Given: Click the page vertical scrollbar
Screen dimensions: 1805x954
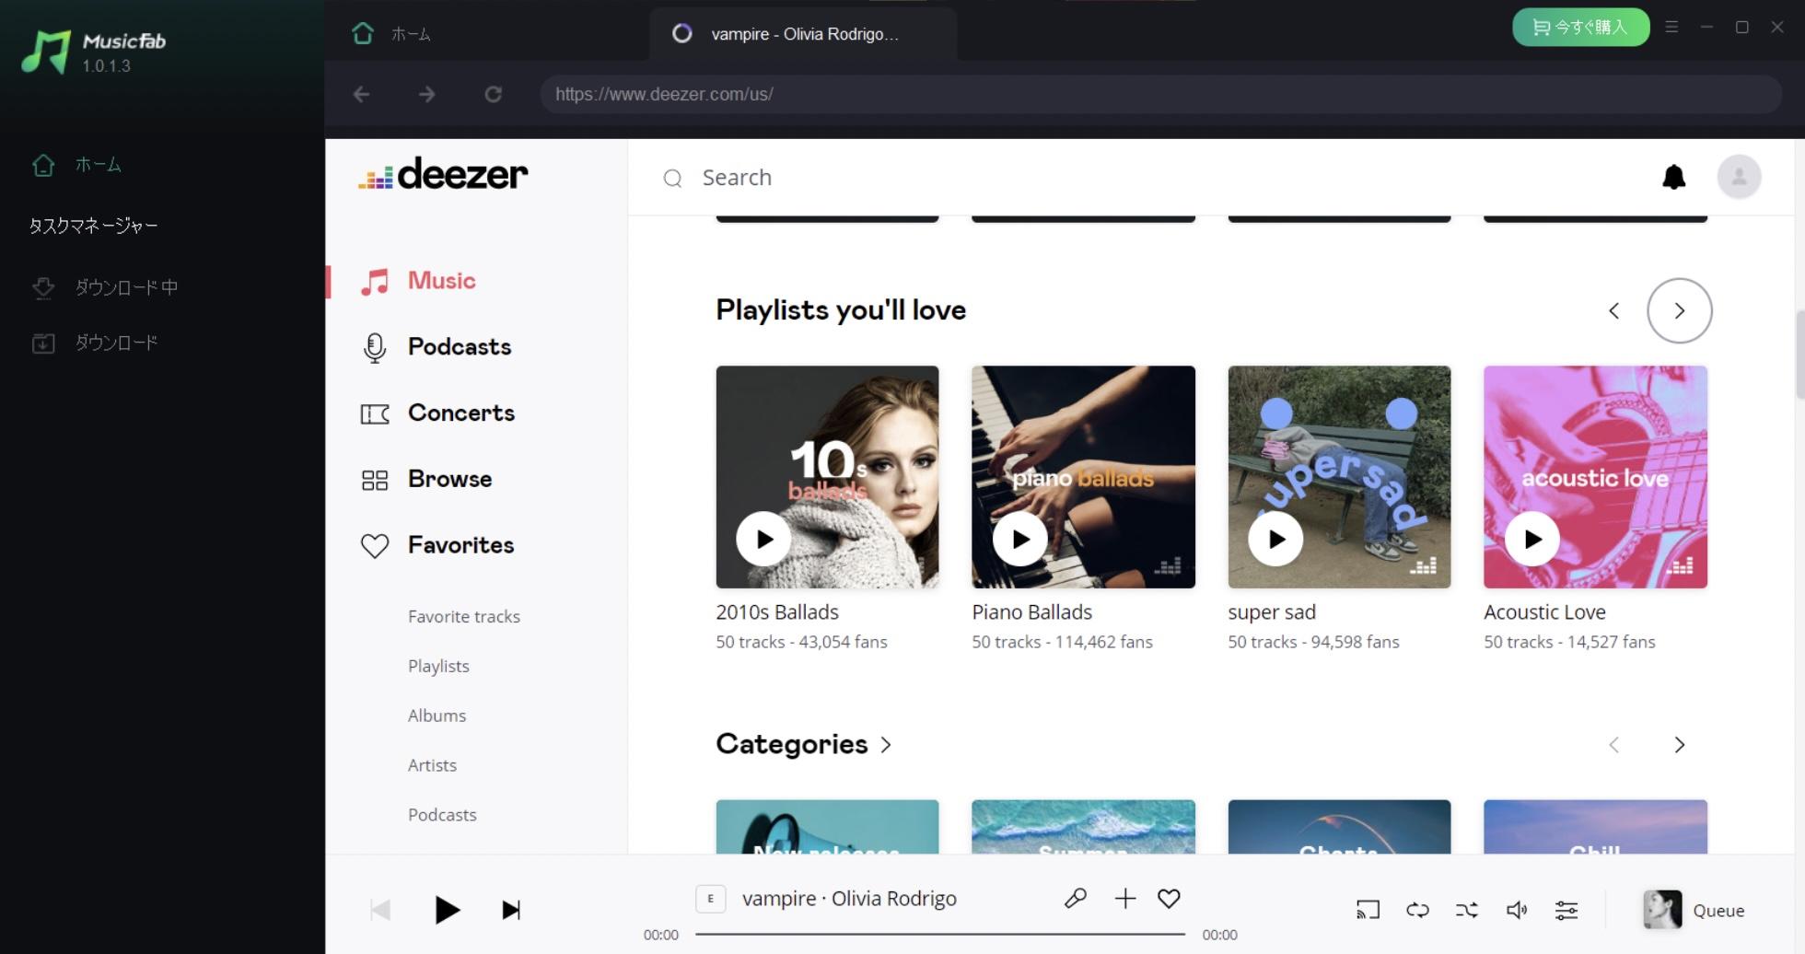Looking at the screenshot, I should 1799,355.
